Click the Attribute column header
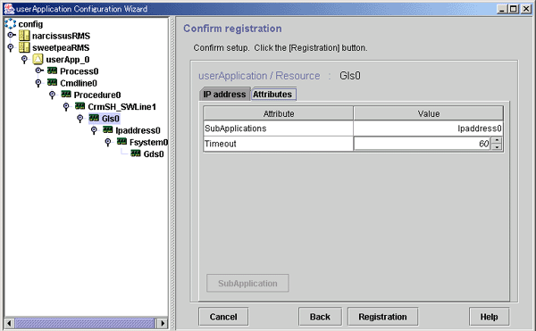The image size is (536, 331). [x=278, y=113]
